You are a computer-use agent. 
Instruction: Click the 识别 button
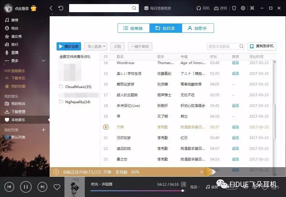tap(118, 46)
